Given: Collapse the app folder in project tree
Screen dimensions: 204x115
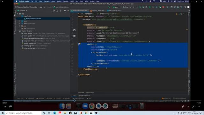Looking at the screenshot, I should pos(18,13).
